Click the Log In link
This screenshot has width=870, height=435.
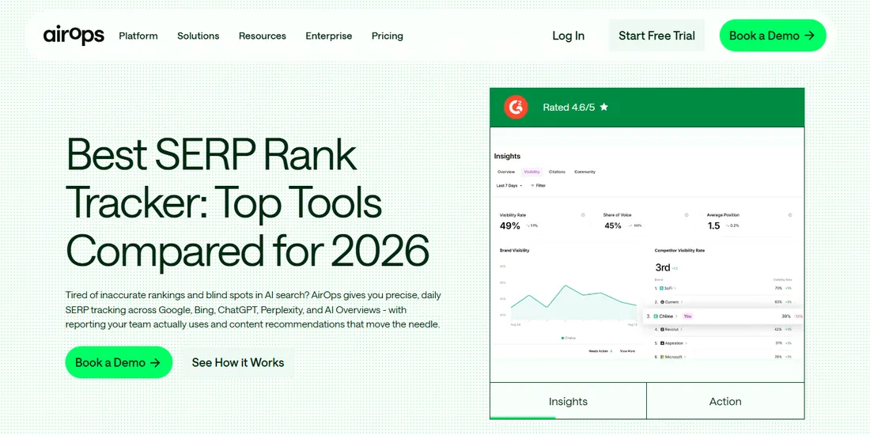568,36
